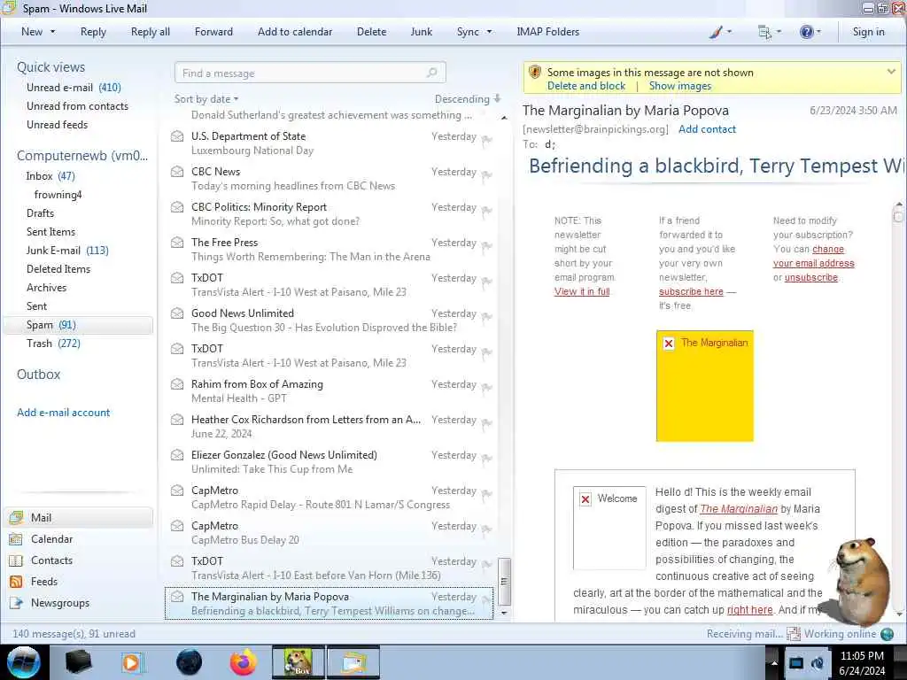Click the envelope icon for CBC News message

[x=177, y=172]
